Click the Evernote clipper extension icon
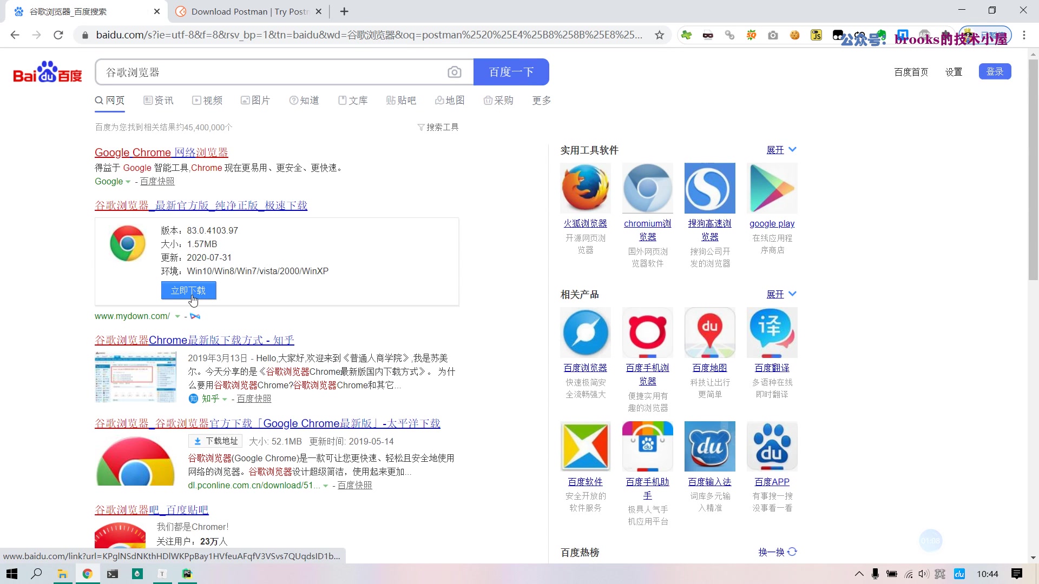 pos(881,34)
